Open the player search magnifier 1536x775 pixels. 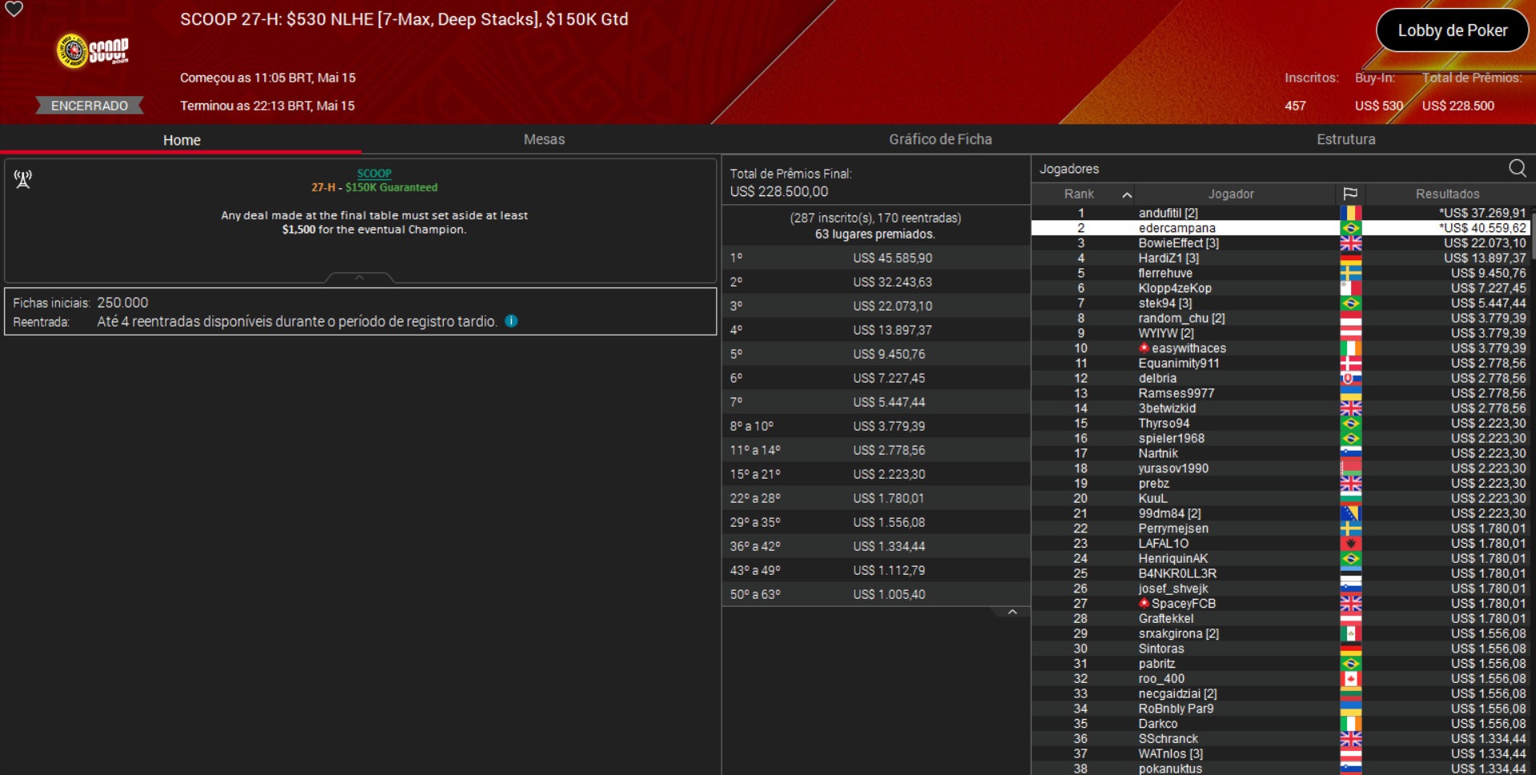click(1517, 168)
